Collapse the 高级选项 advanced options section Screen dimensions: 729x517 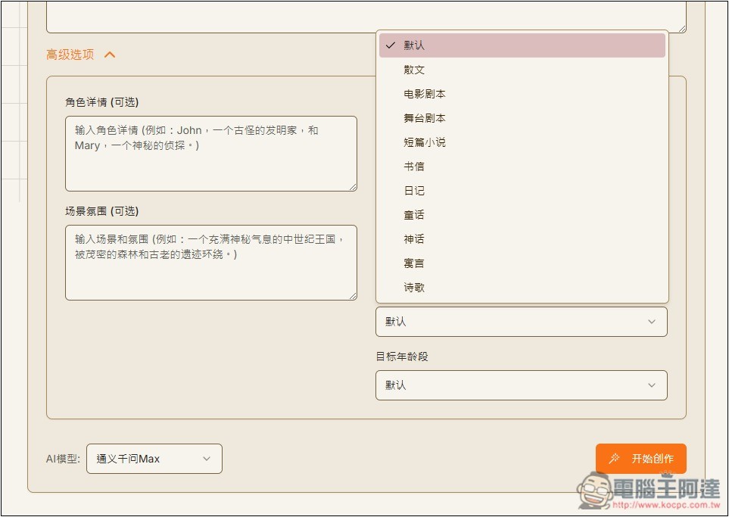(80, 55)
